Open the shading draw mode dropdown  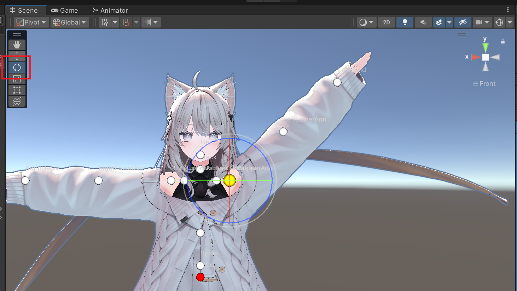point(366,22)
